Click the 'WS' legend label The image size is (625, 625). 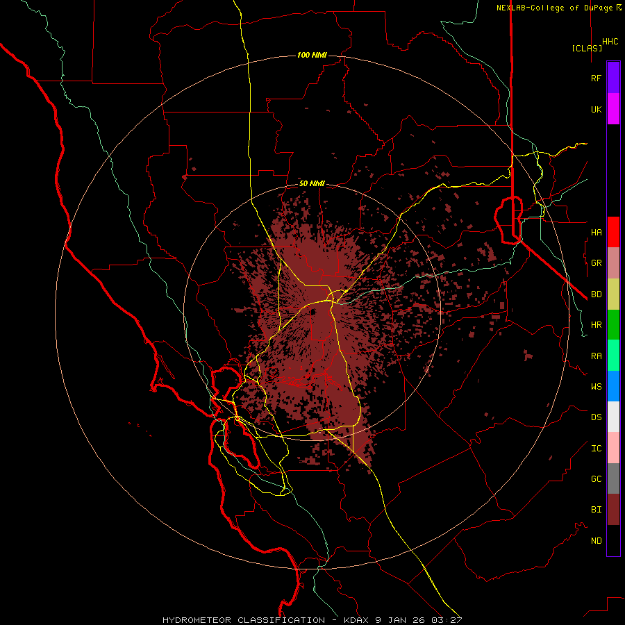[596, 387]
